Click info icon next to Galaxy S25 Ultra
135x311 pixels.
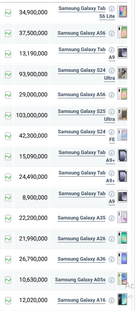click(x=112, y=112)
